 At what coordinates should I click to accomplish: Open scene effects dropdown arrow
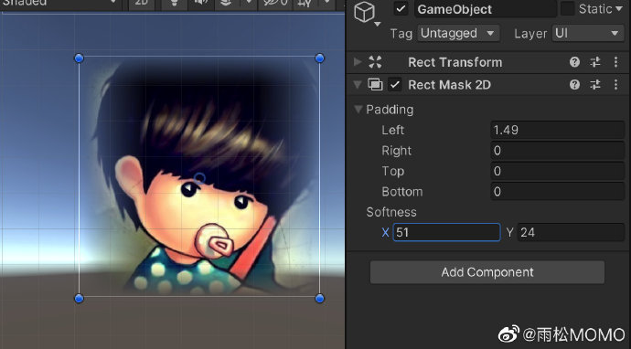pyautogui.click(x=249, y=4)
